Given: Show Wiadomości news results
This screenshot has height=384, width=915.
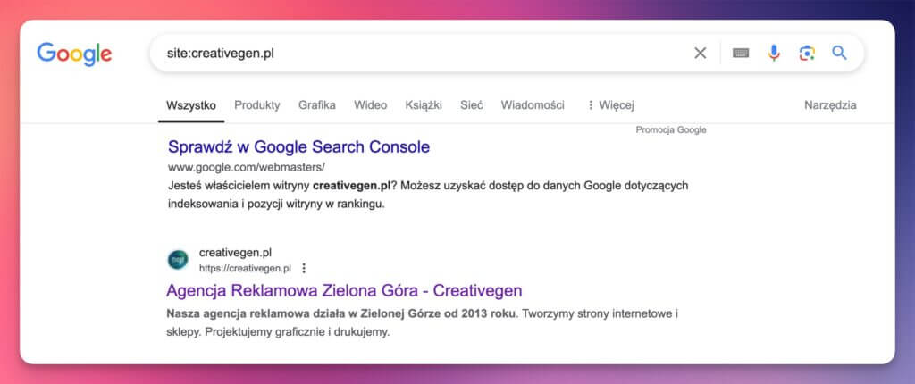Looking at the screenshot, I should click(533, 105).
